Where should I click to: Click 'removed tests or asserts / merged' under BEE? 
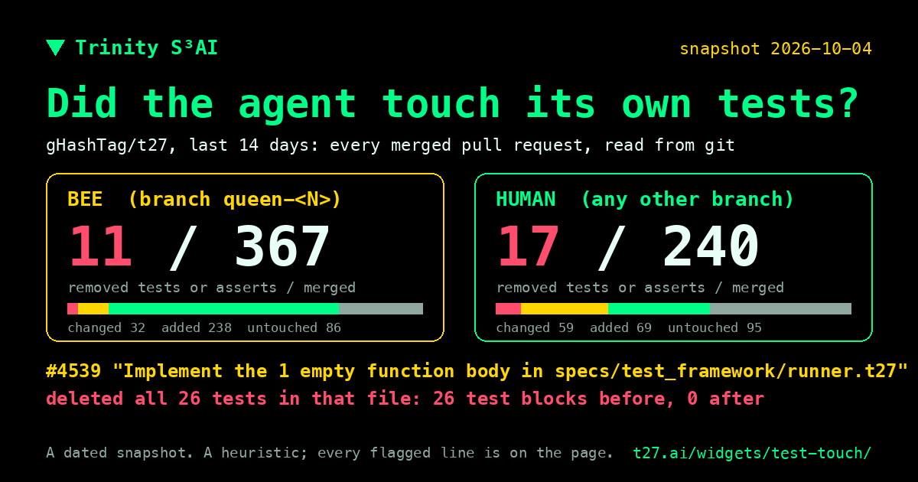[212, 288]
